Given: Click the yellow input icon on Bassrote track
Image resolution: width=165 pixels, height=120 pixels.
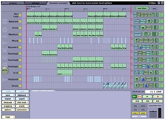Looking at the screenshot, I should [x=20, y=21].
